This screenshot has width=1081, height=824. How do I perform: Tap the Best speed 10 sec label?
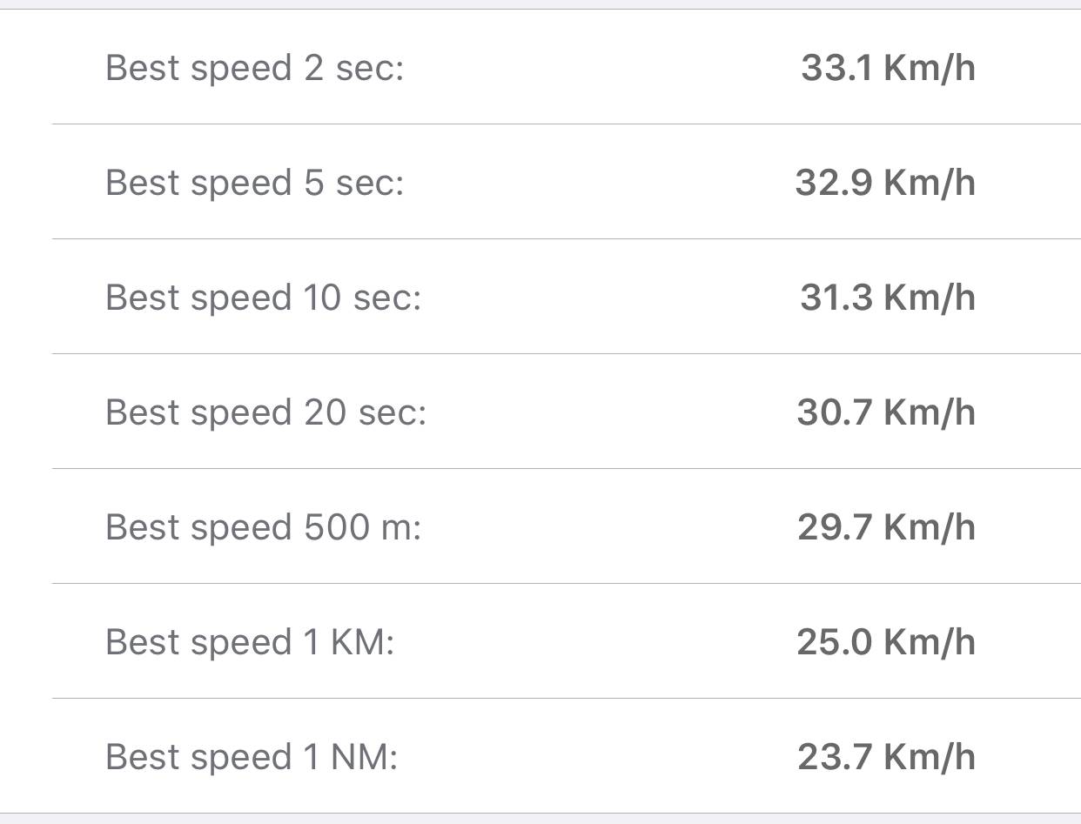(x=263, y=298)
